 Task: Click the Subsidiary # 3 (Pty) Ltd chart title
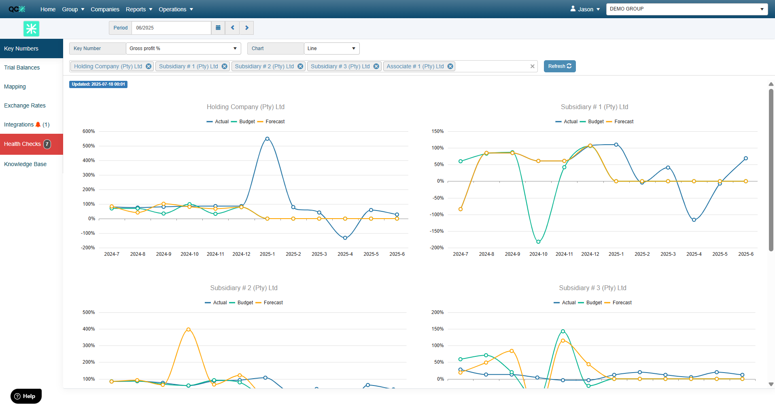coord(592,288)
